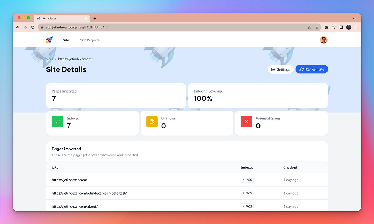Click the Checked column header
This screenshot has height=224, width=374.
pyautogui.click(x=290, y=167)
